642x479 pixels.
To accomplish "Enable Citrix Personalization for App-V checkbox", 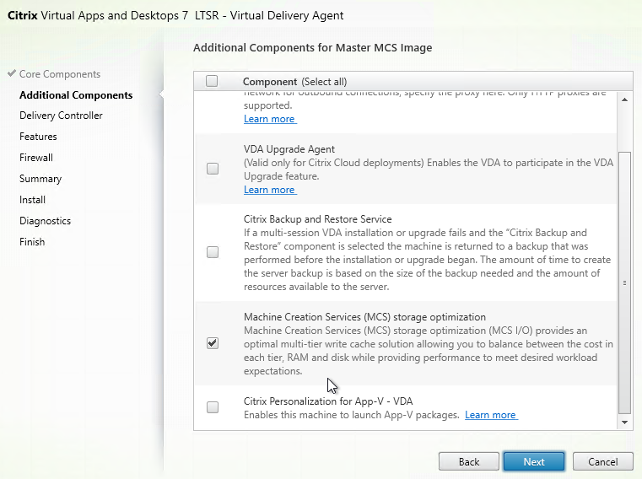I will pyautogui.click(x=213, y=407).
